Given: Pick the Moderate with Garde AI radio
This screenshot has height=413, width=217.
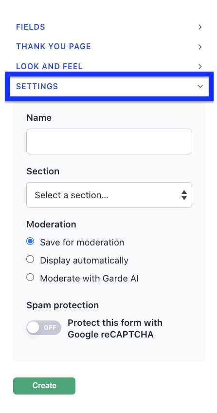Looking at the screenshot, I should point(30,277).
